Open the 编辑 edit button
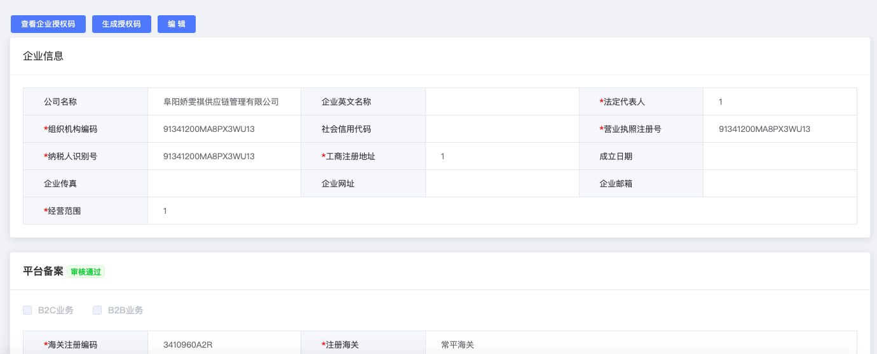This screenshot has width=877, height=354. pyautogui.click(x=177, y=24)
